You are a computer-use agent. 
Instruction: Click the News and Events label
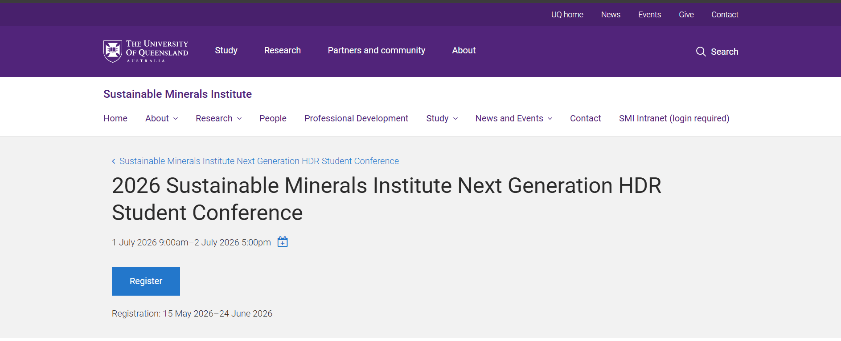pos(509,118)
